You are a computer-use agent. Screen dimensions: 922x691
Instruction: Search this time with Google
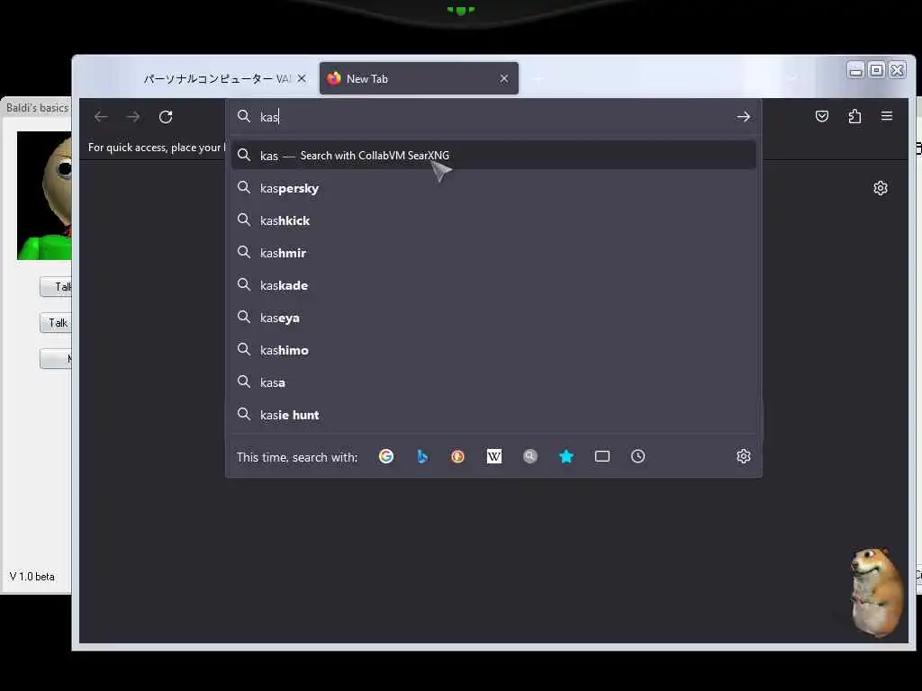coord(386,456)
